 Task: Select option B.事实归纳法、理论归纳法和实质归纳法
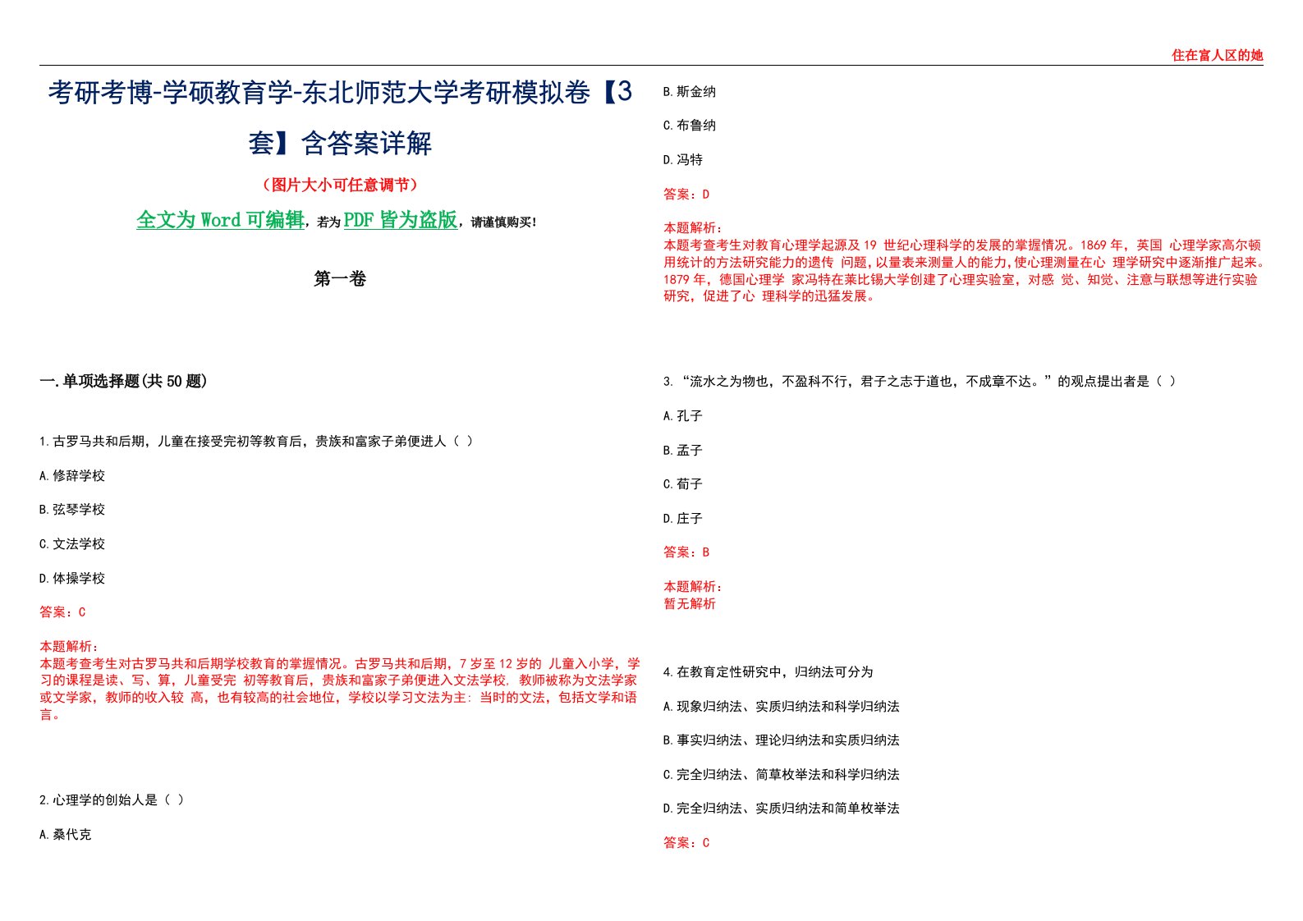tap(782, 740)
